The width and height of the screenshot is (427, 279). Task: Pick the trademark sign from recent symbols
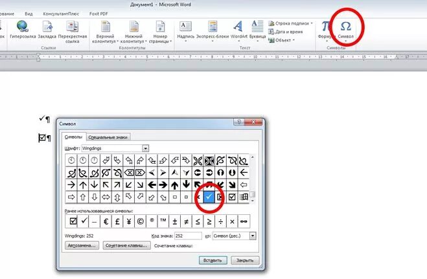point(163,221)
